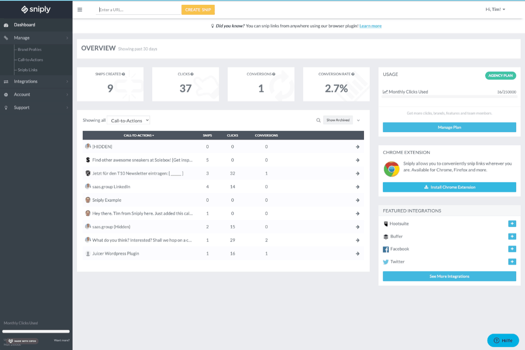Toggle the Show Archived filter

click(x=338, y=120)
